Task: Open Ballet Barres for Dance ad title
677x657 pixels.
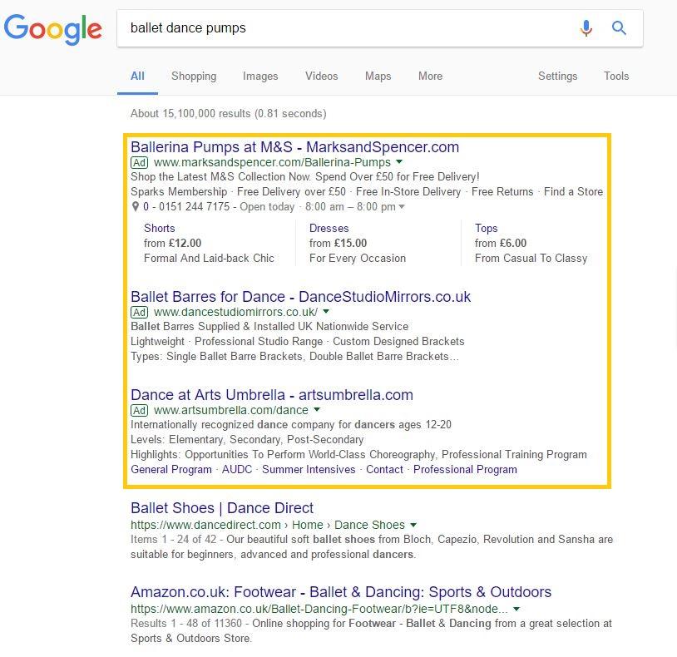Action: (300, 297)
